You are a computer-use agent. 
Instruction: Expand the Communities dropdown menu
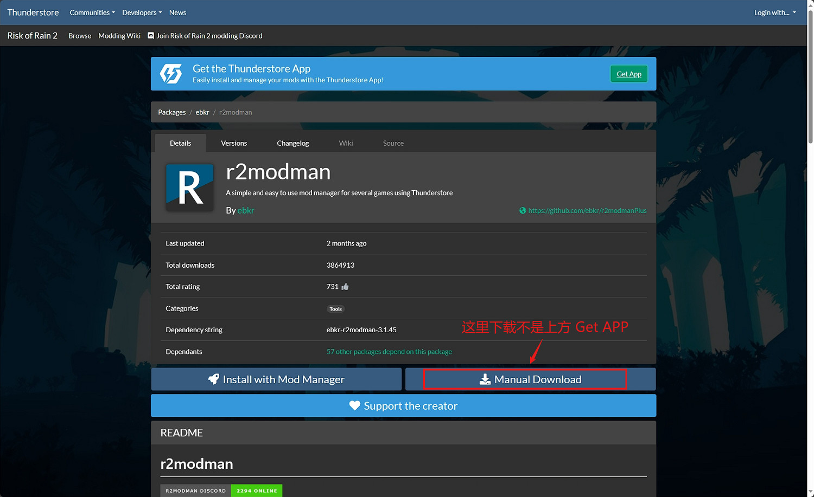tap(92, 12)
